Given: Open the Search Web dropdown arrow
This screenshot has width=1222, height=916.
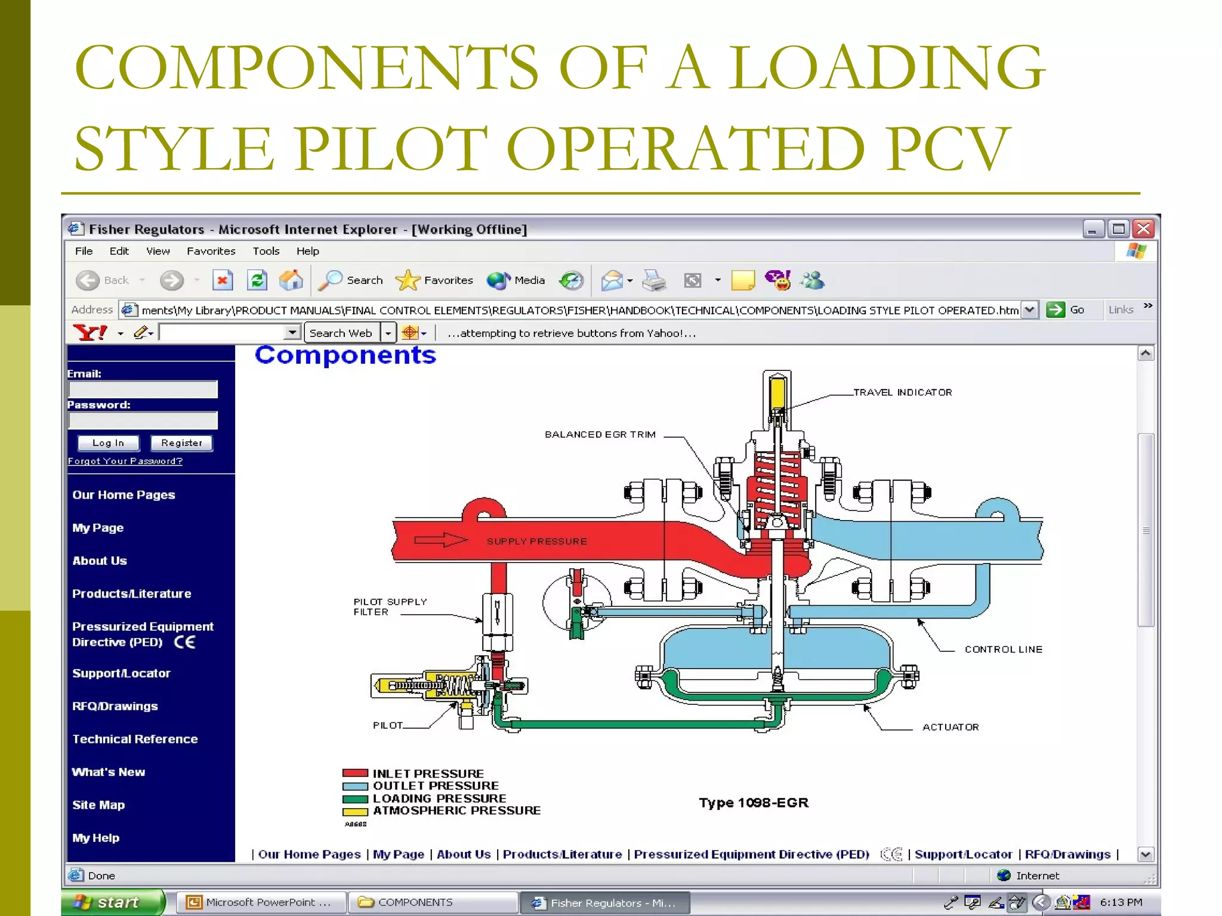Looking at the screenshot, I should pos(388,333).
